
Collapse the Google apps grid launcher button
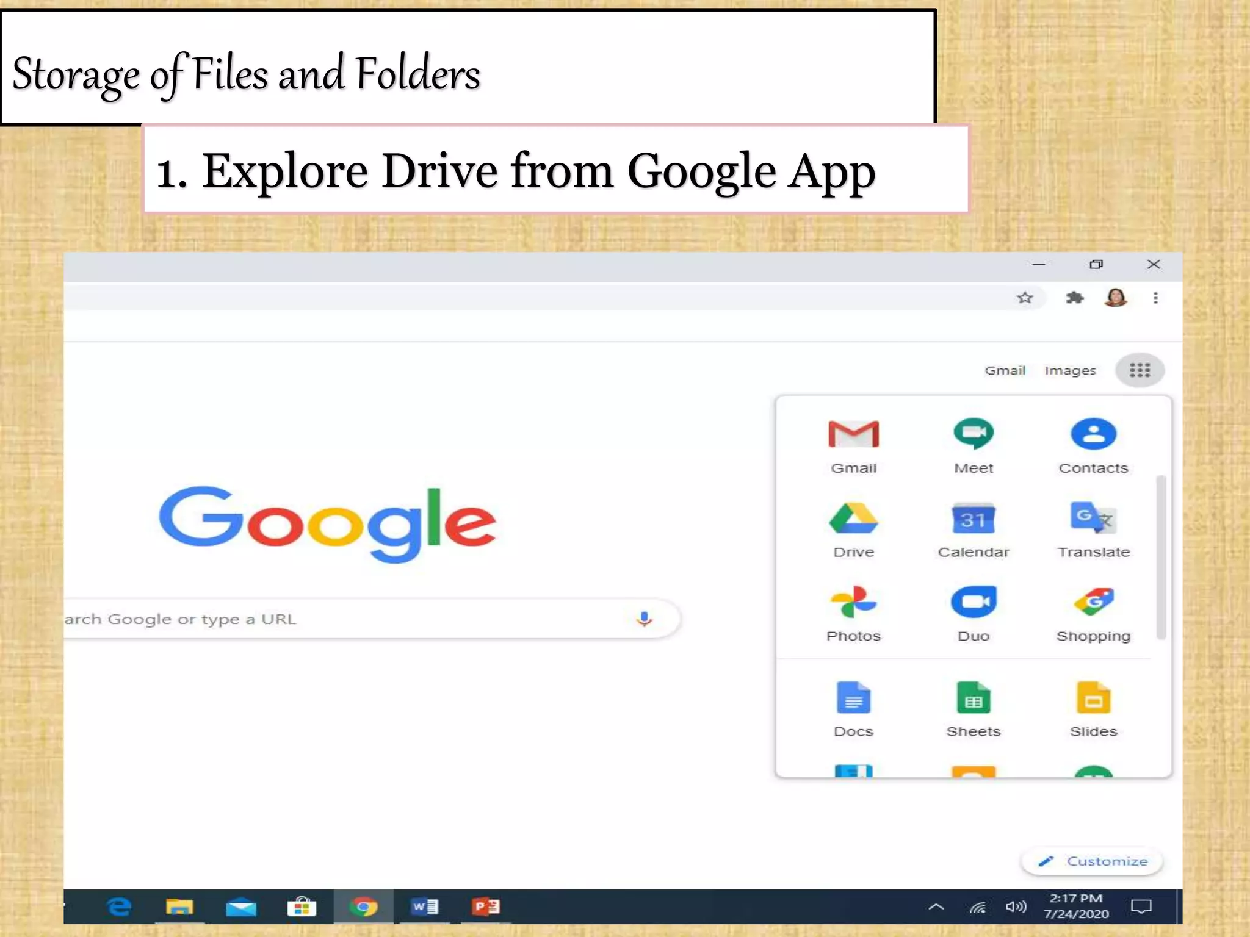pyautogui.click(x=1140, y=370)
